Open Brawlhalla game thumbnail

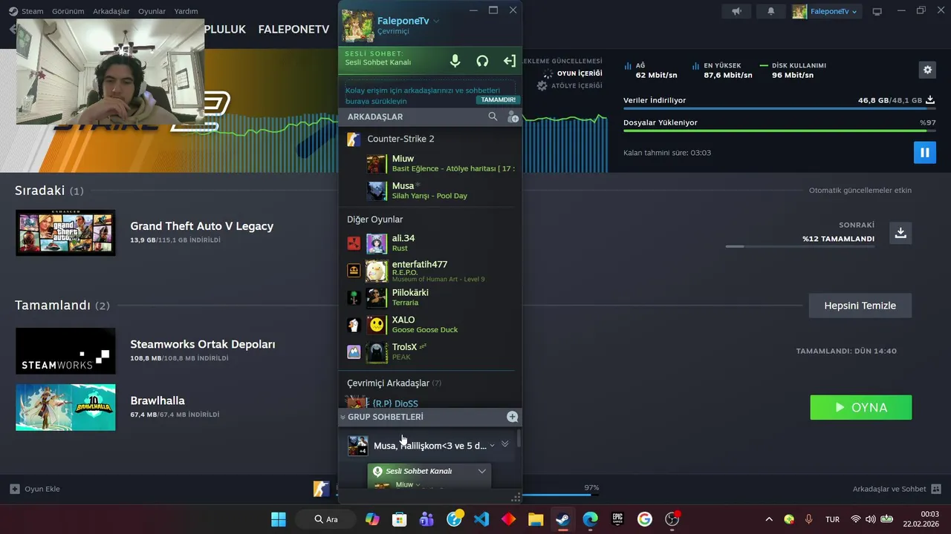coord(65,407)
